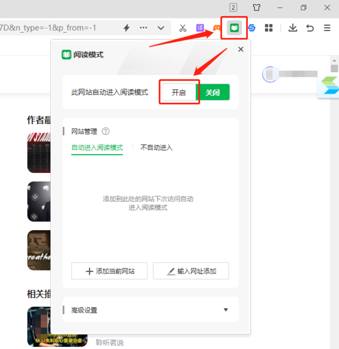Expand the address bar dropdown chevron

[x=161, y=28]
